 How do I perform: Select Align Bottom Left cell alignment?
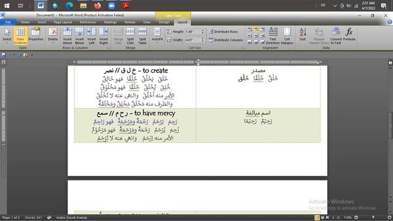[250, 42]
